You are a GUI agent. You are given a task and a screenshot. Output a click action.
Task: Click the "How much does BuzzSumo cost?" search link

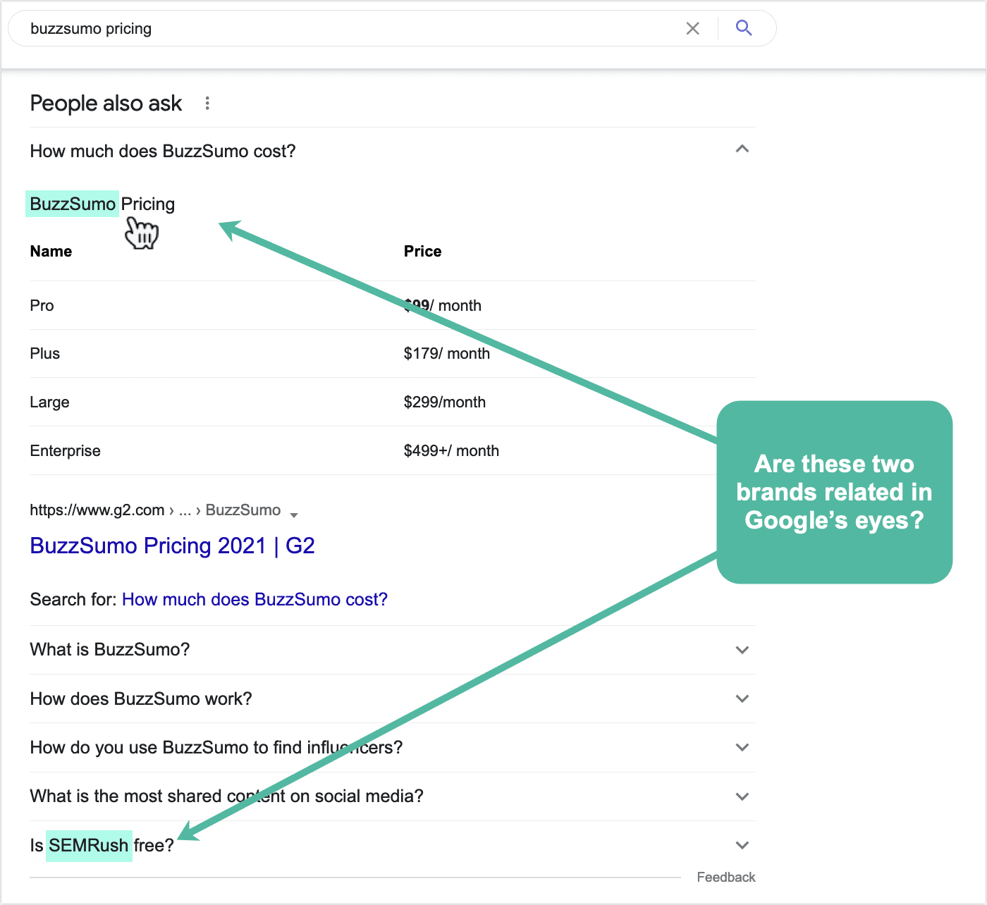pos(255,599)
